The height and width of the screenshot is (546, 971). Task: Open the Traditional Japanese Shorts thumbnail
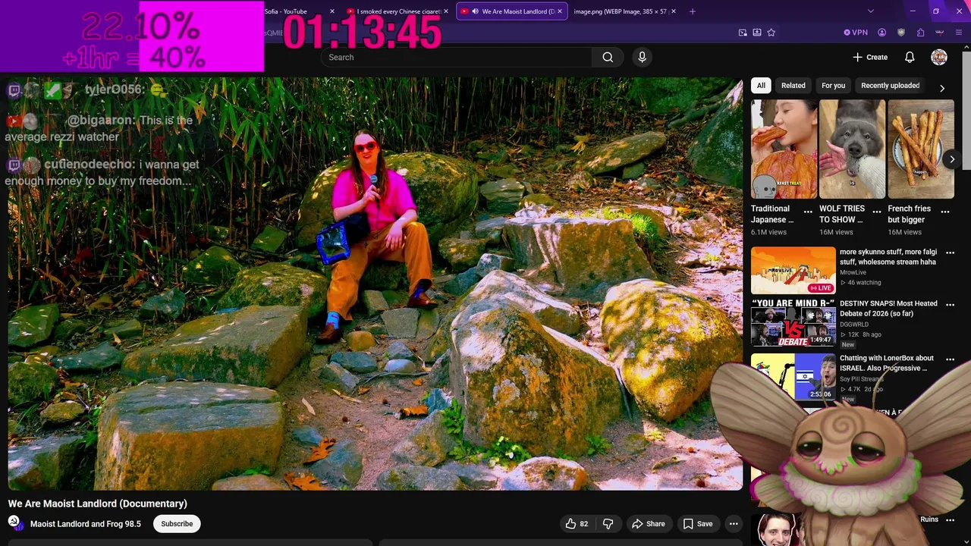(784, 149)
